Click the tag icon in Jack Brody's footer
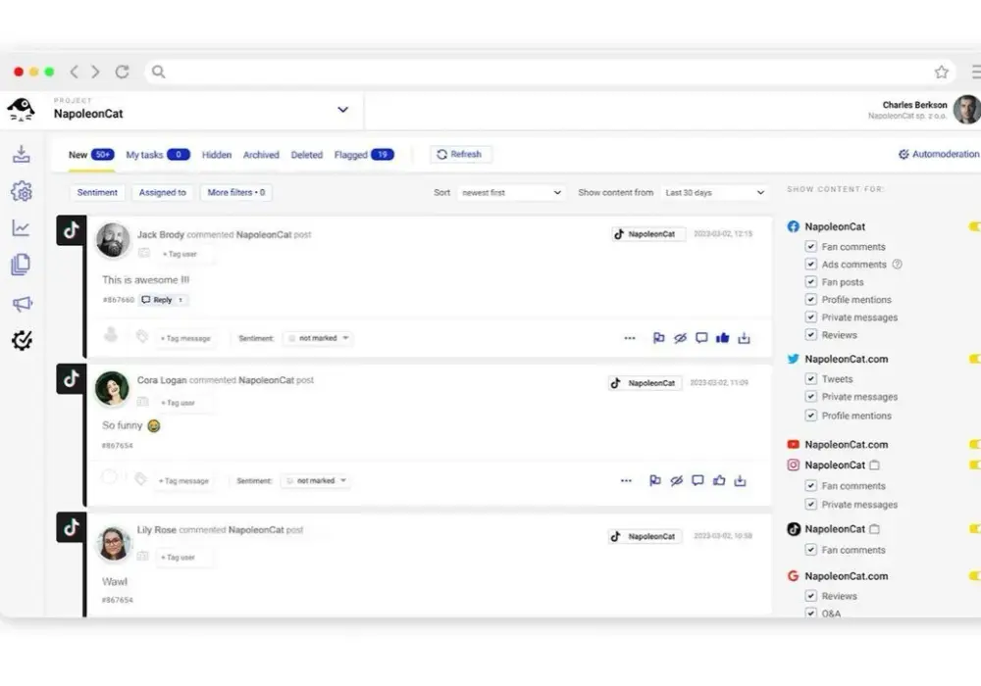 tap(142, 337)
